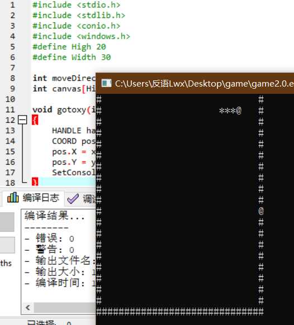Click the '警告: 0' log entry

(49, 250)
